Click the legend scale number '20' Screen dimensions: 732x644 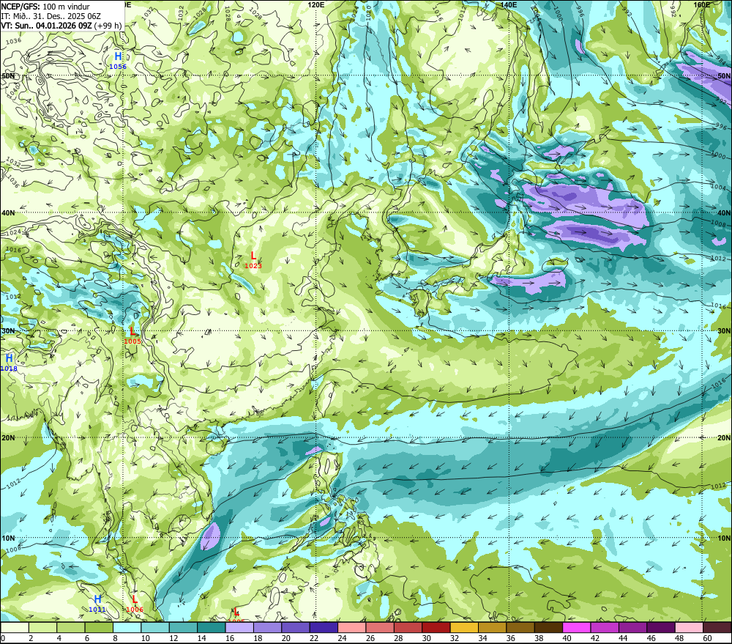[x=285, y=638]
